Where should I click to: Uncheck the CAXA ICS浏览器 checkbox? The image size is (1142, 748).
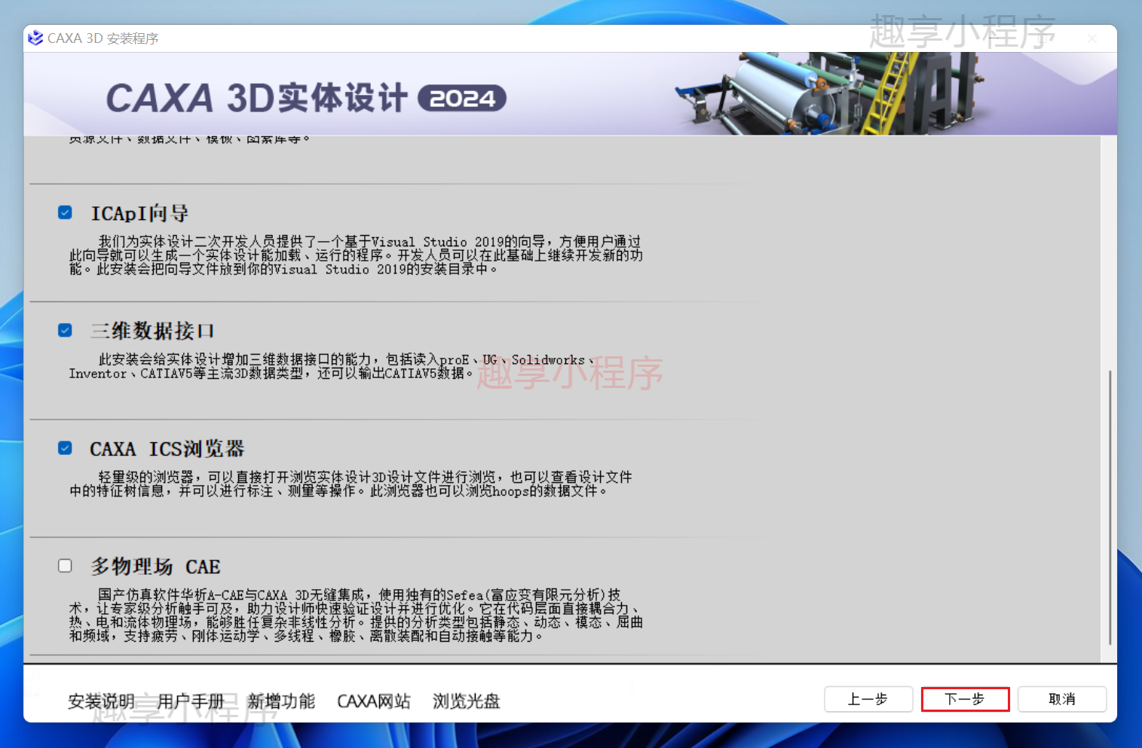tap(65, 448)
